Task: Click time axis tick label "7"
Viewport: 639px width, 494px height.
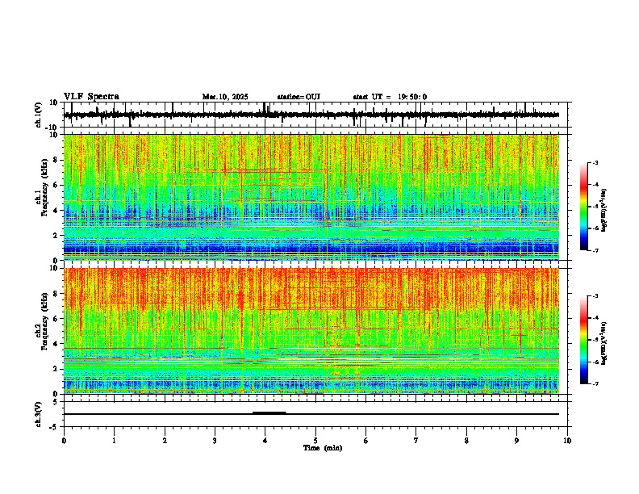Action: [x=416, y=441]
